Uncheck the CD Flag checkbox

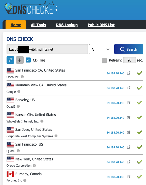click(x=28, y=60)
